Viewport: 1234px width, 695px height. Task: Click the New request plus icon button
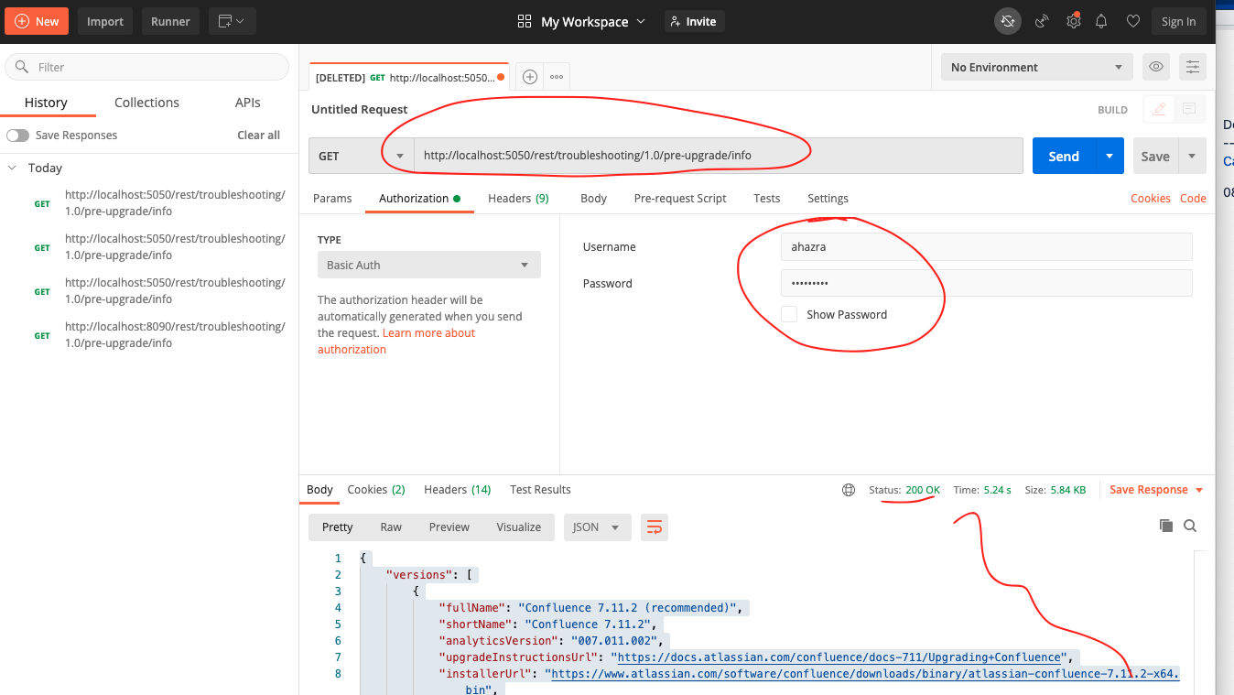coord(37,21)
